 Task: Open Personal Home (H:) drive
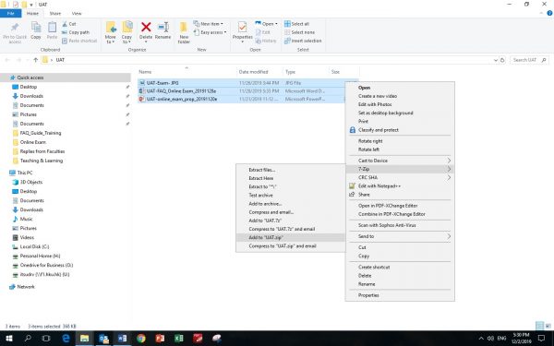40,256
